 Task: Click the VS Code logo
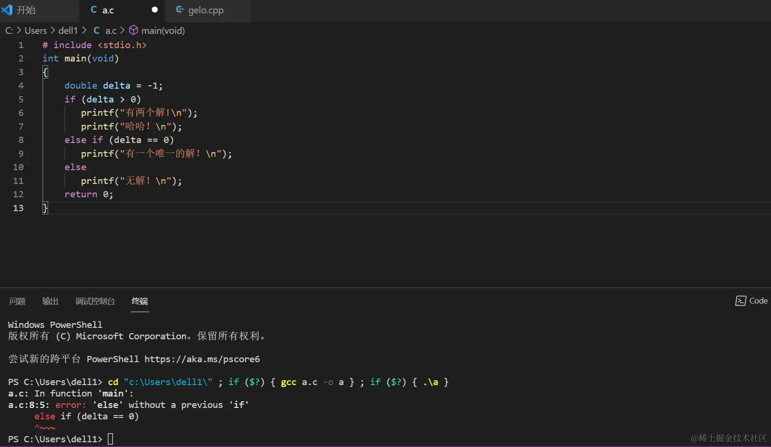[x=7, y=10]
